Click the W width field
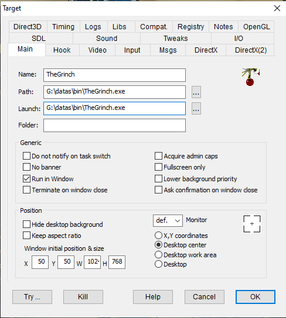The width and height of the screenshot is (286, 318). [92, 262]
